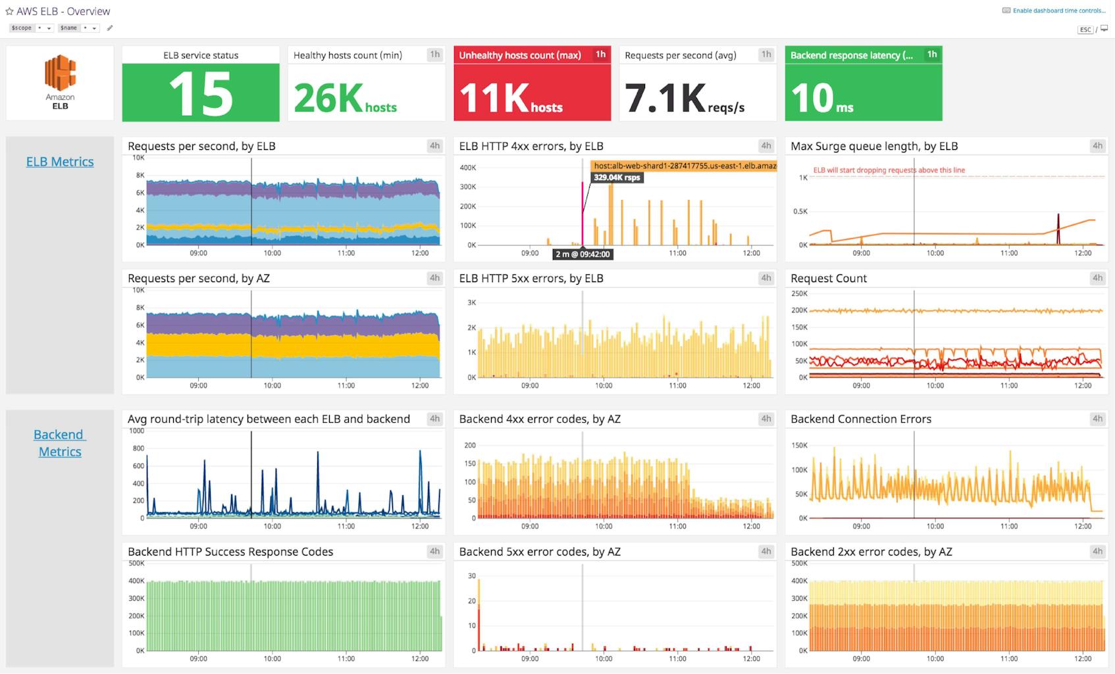Click the ESC button near the top right
Image resolution: width=1115 pixels, height=674 pixels.
1084,30
